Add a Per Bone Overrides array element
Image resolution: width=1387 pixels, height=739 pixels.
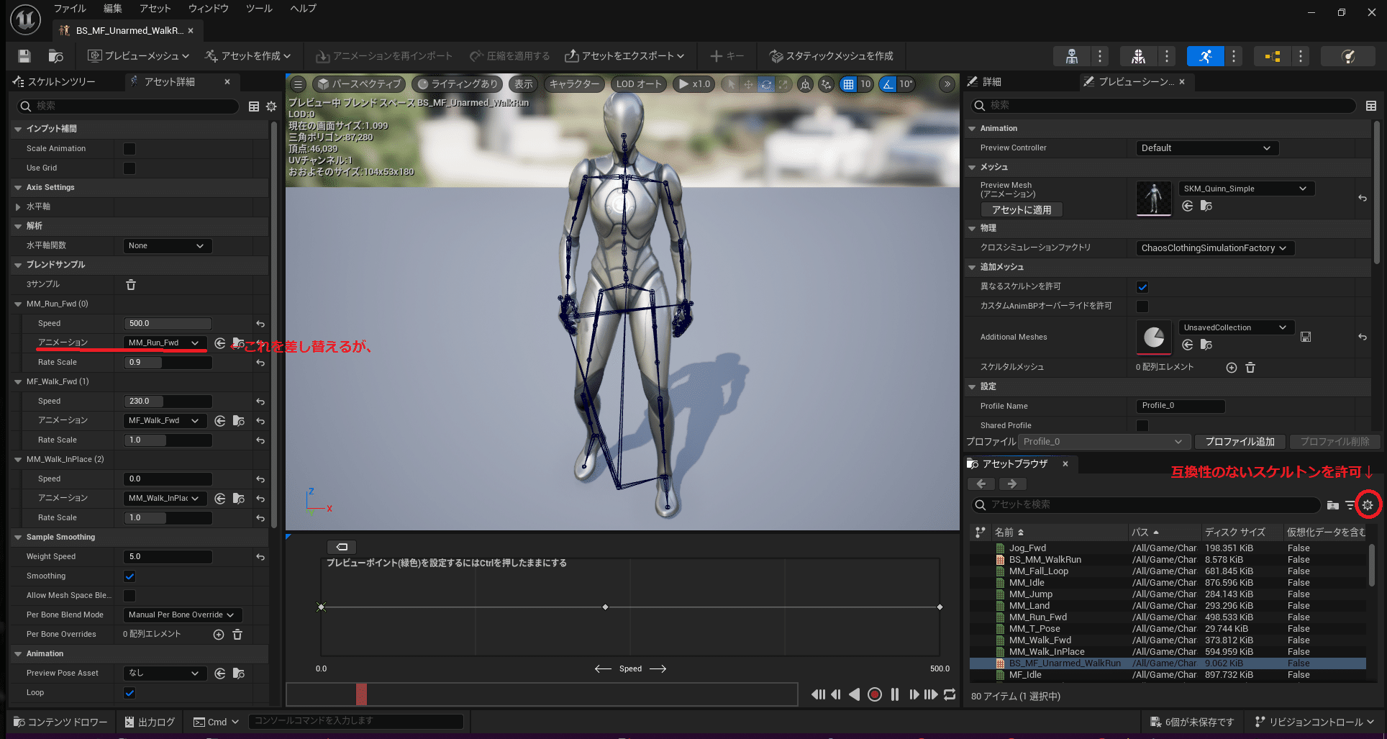[x=219, y=634]
